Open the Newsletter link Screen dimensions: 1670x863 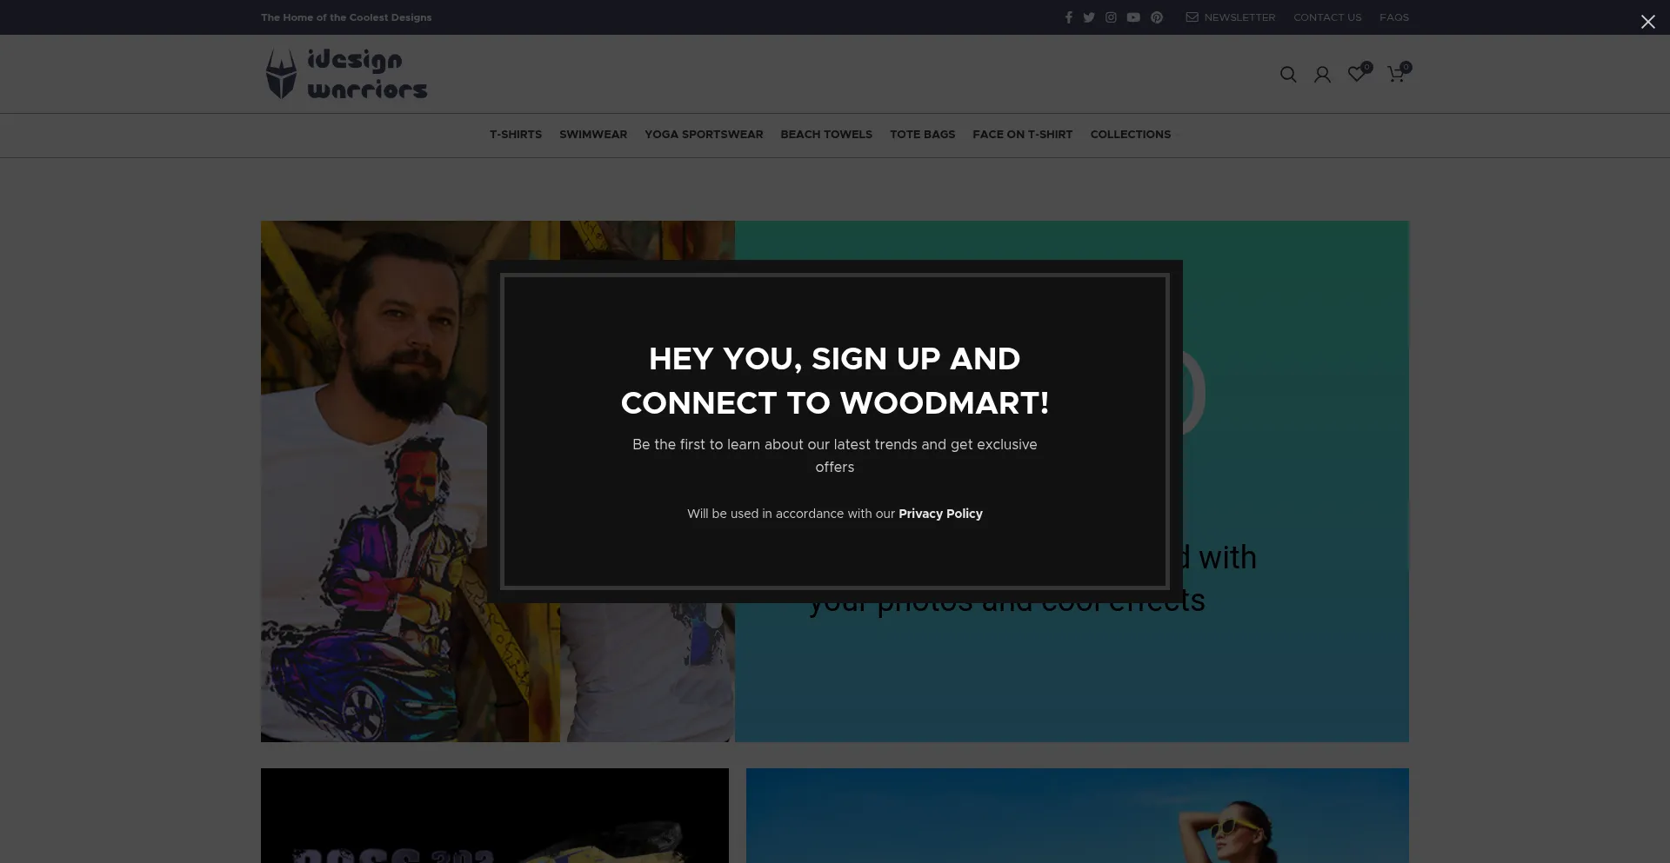[x=1231, y=17]
